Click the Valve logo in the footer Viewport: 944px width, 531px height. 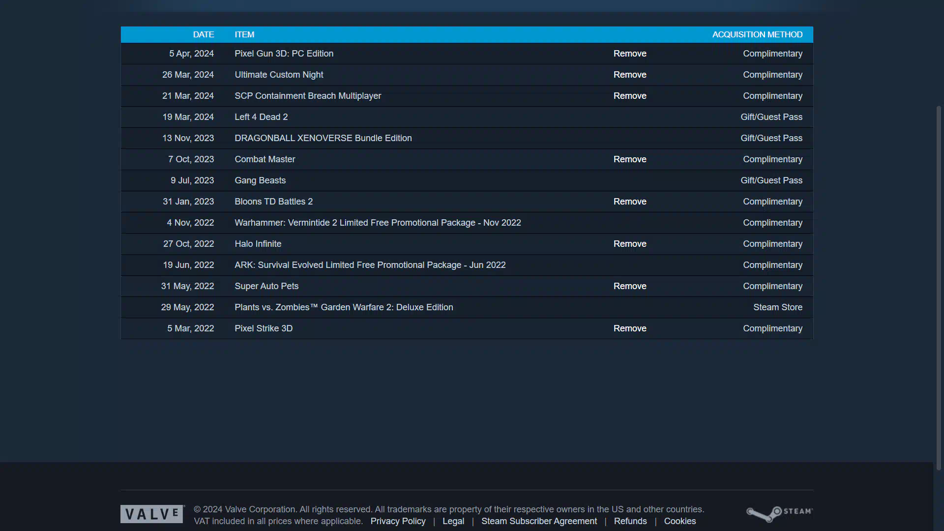pos(152,514)
